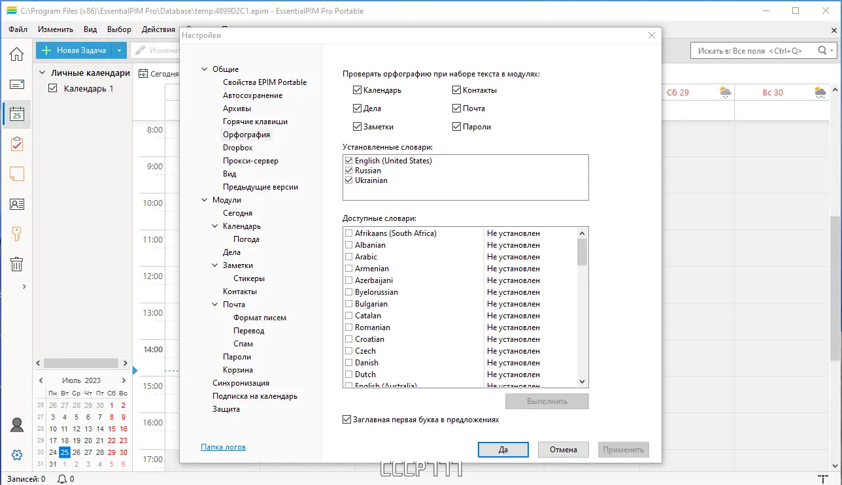
Task: Toggle spell check for Почта
Action: click(x=456, y=109)
